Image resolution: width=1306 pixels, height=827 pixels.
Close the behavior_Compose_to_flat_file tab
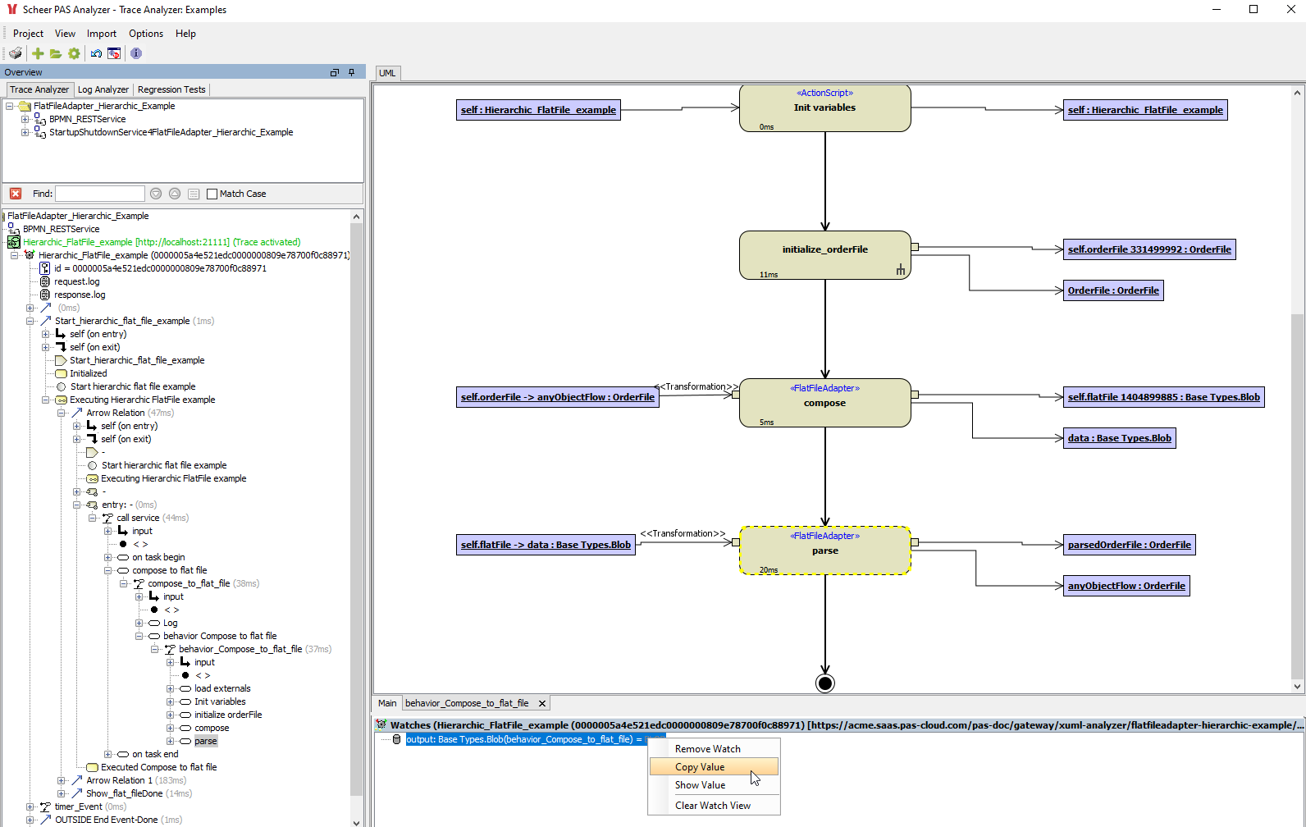(x=541, y=703)
